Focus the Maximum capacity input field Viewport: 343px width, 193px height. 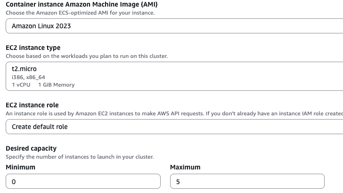pos(247,182)
